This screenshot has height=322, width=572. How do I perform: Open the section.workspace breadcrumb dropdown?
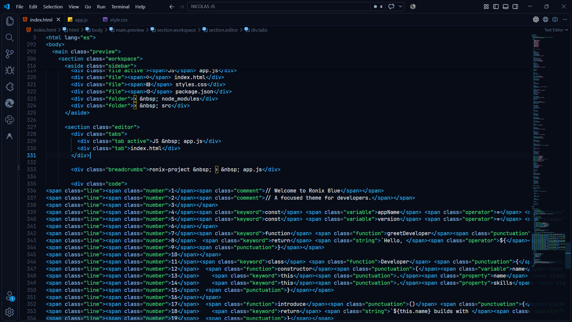point(173,30)
